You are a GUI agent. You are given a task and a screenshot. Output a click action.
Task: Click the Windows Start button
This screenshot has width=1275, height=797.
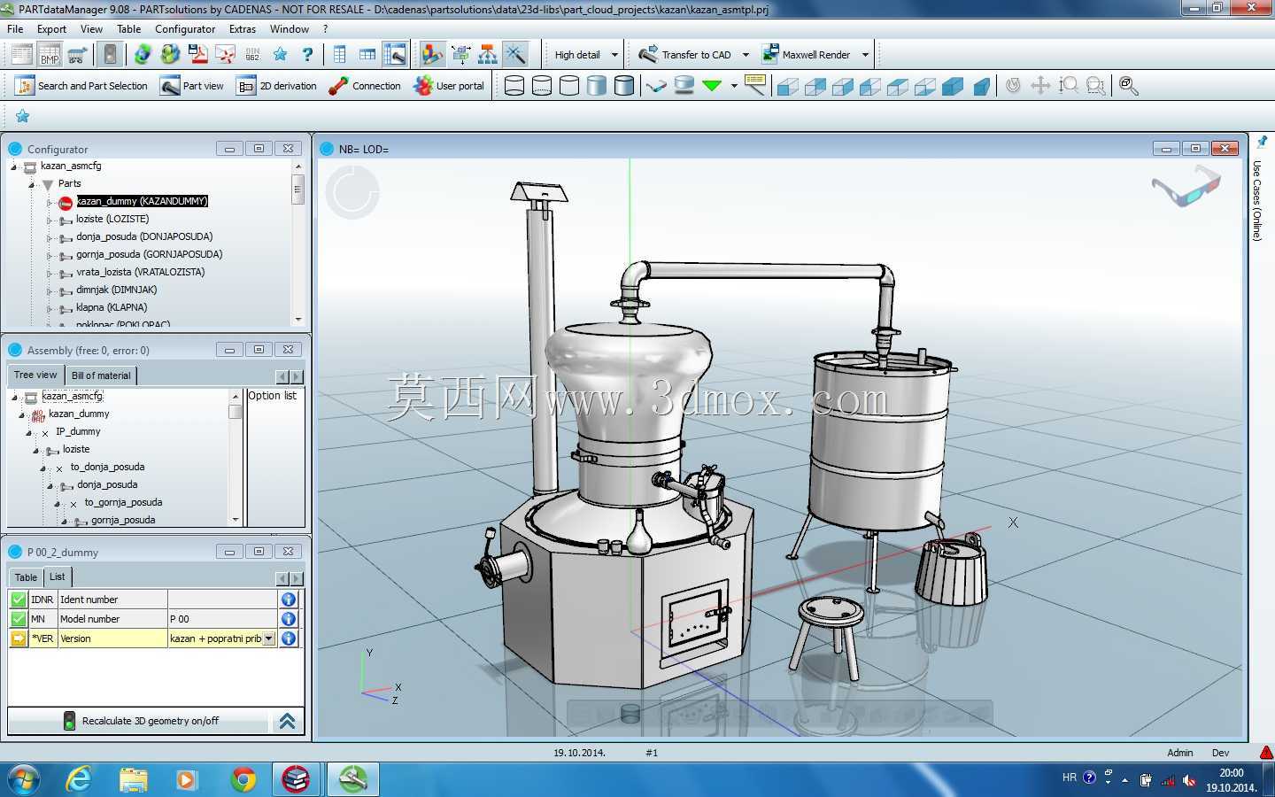23,779
